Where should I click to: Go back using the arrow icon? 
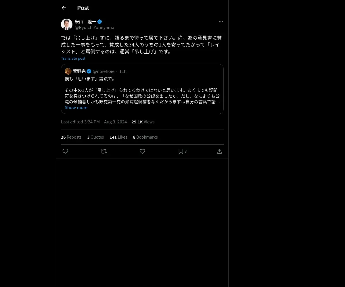[64, 8]
